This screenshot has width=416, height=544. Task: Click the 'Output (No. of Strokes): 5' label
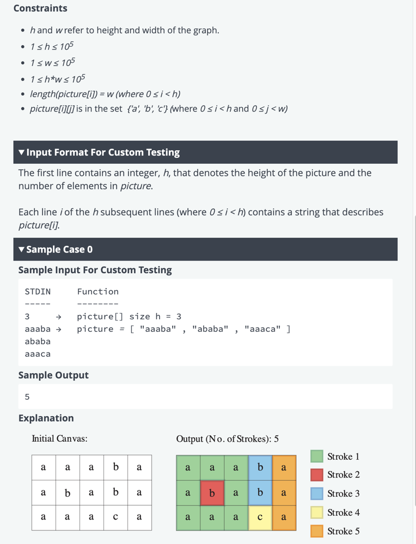228,438
